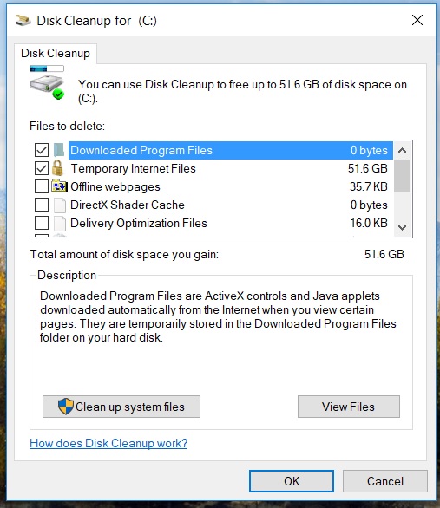
Task: Click the shield icon on Clean up system files
Action: click(x=66, y=407)
